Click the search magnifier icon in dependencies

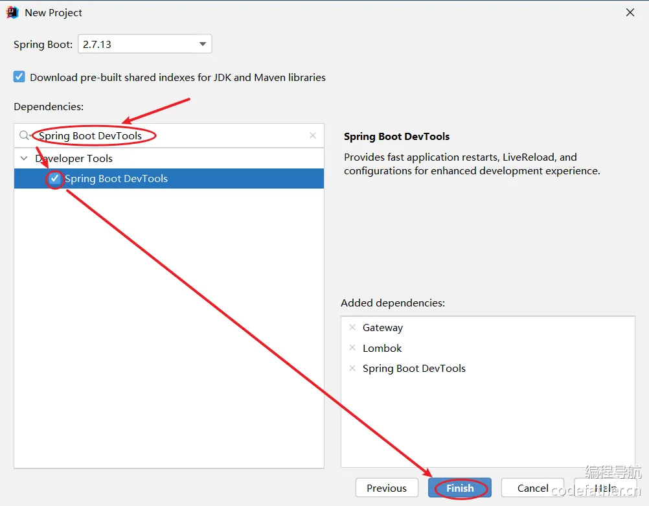[x=24, y=135]
